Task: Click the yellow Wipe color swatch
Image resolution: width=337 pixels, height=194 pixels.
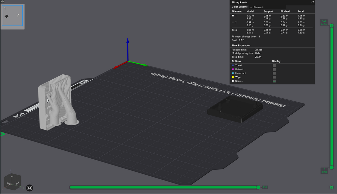Action: point(233,77)
